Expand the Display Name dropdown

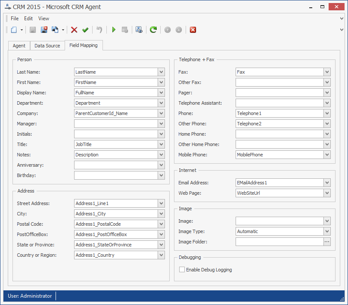tap(162, 93)
